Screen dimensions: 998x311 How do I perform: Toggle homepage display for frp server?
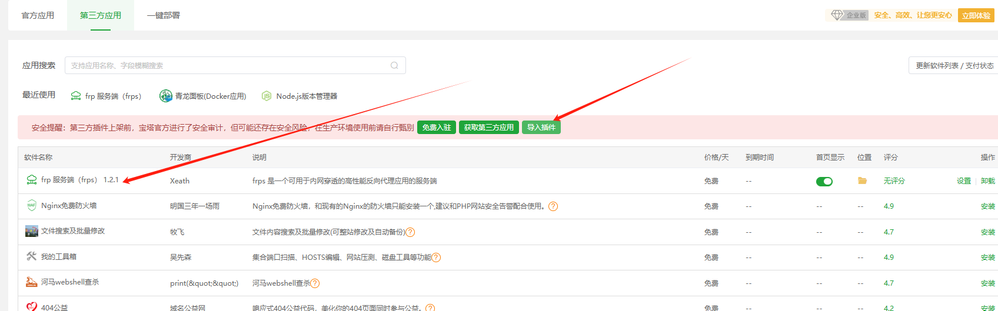point(824,181)
